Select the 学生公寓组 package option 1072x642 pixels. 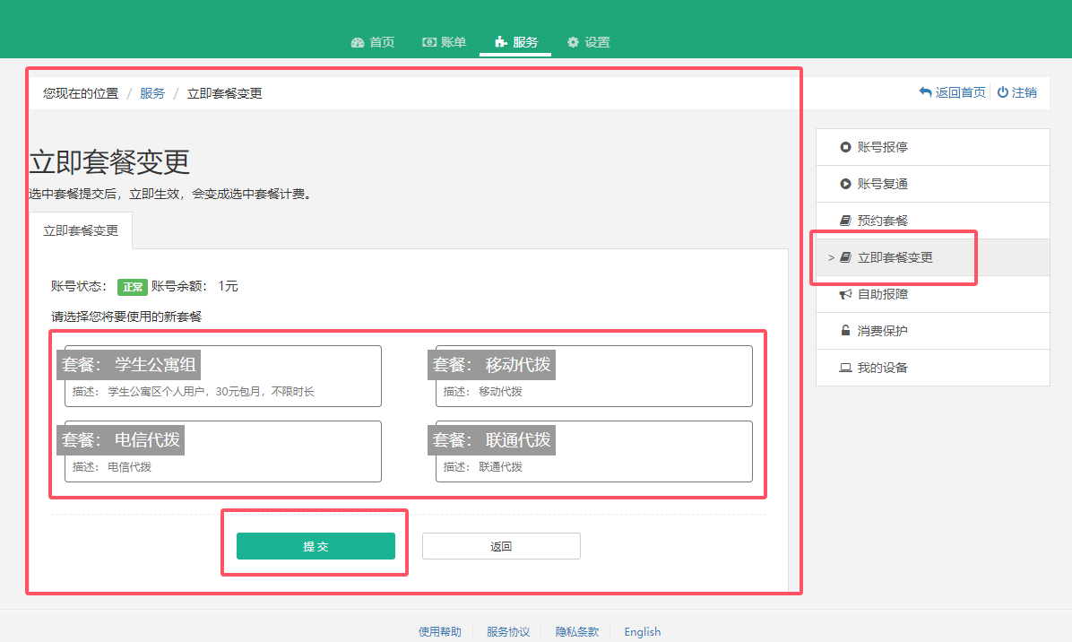tap(223, 376)
